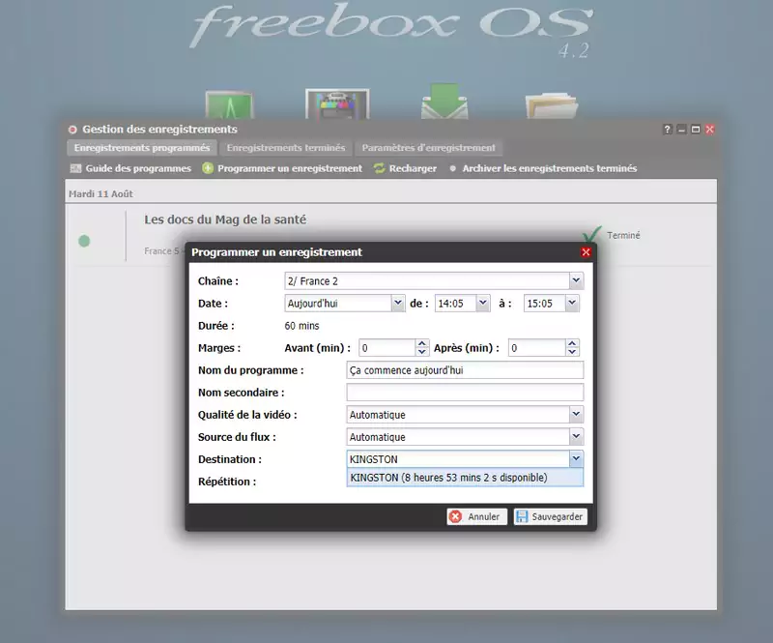
Task: Open the file folders desktop icon
Action: pos(551,108)
